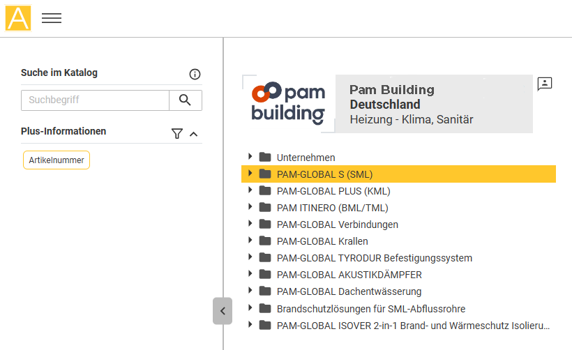Open the hamburger menu
Viewport: 572px width, 350px height.
point(52,18)
